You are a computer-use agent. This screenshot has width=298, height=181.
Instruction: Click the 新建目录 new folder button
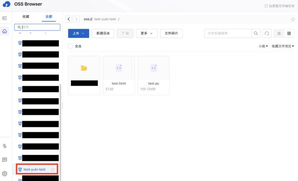coord(103,33)
